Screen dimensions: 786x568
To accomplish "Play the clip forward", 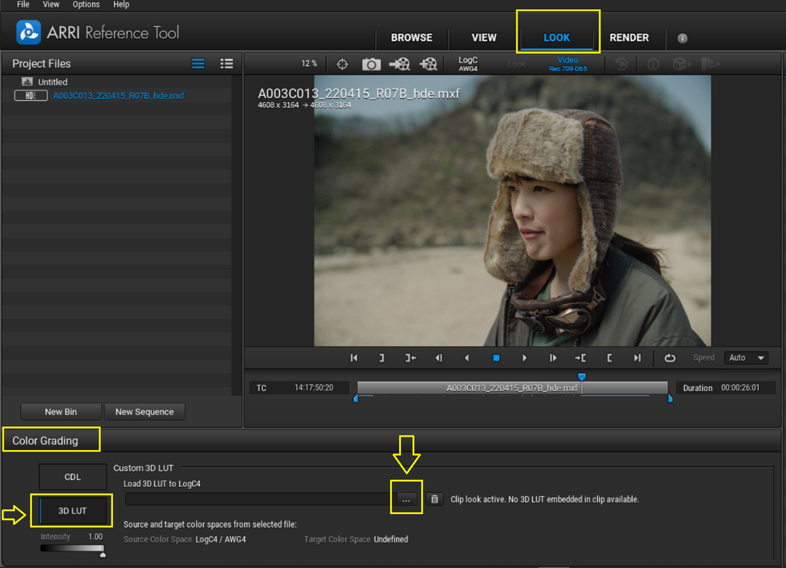I will (x=524, y=358).
